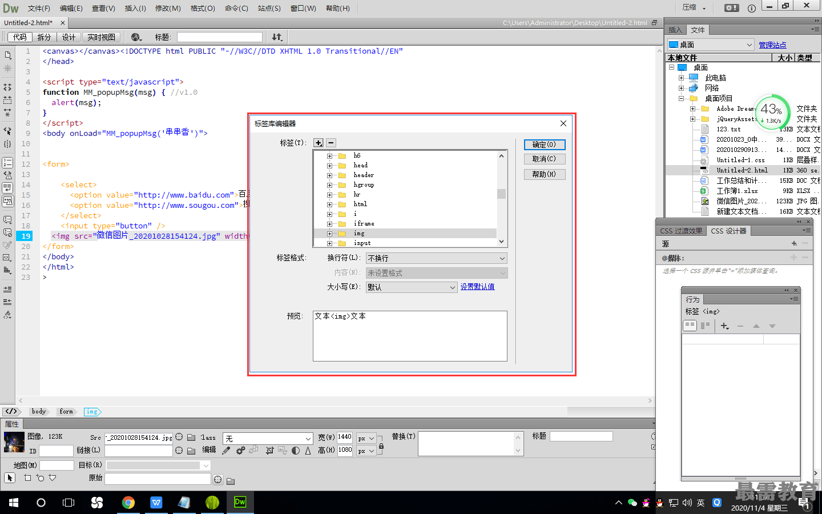Screen dimensions: 822x514
Task: Toggle width and height constrain lock
Action: coord(381,447)
